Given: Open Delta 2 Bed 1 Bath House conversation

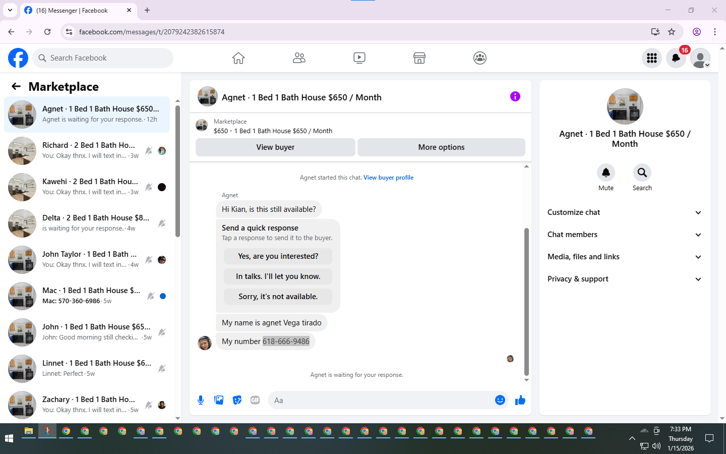Looking at the screenshot, I should click(87, 223).
